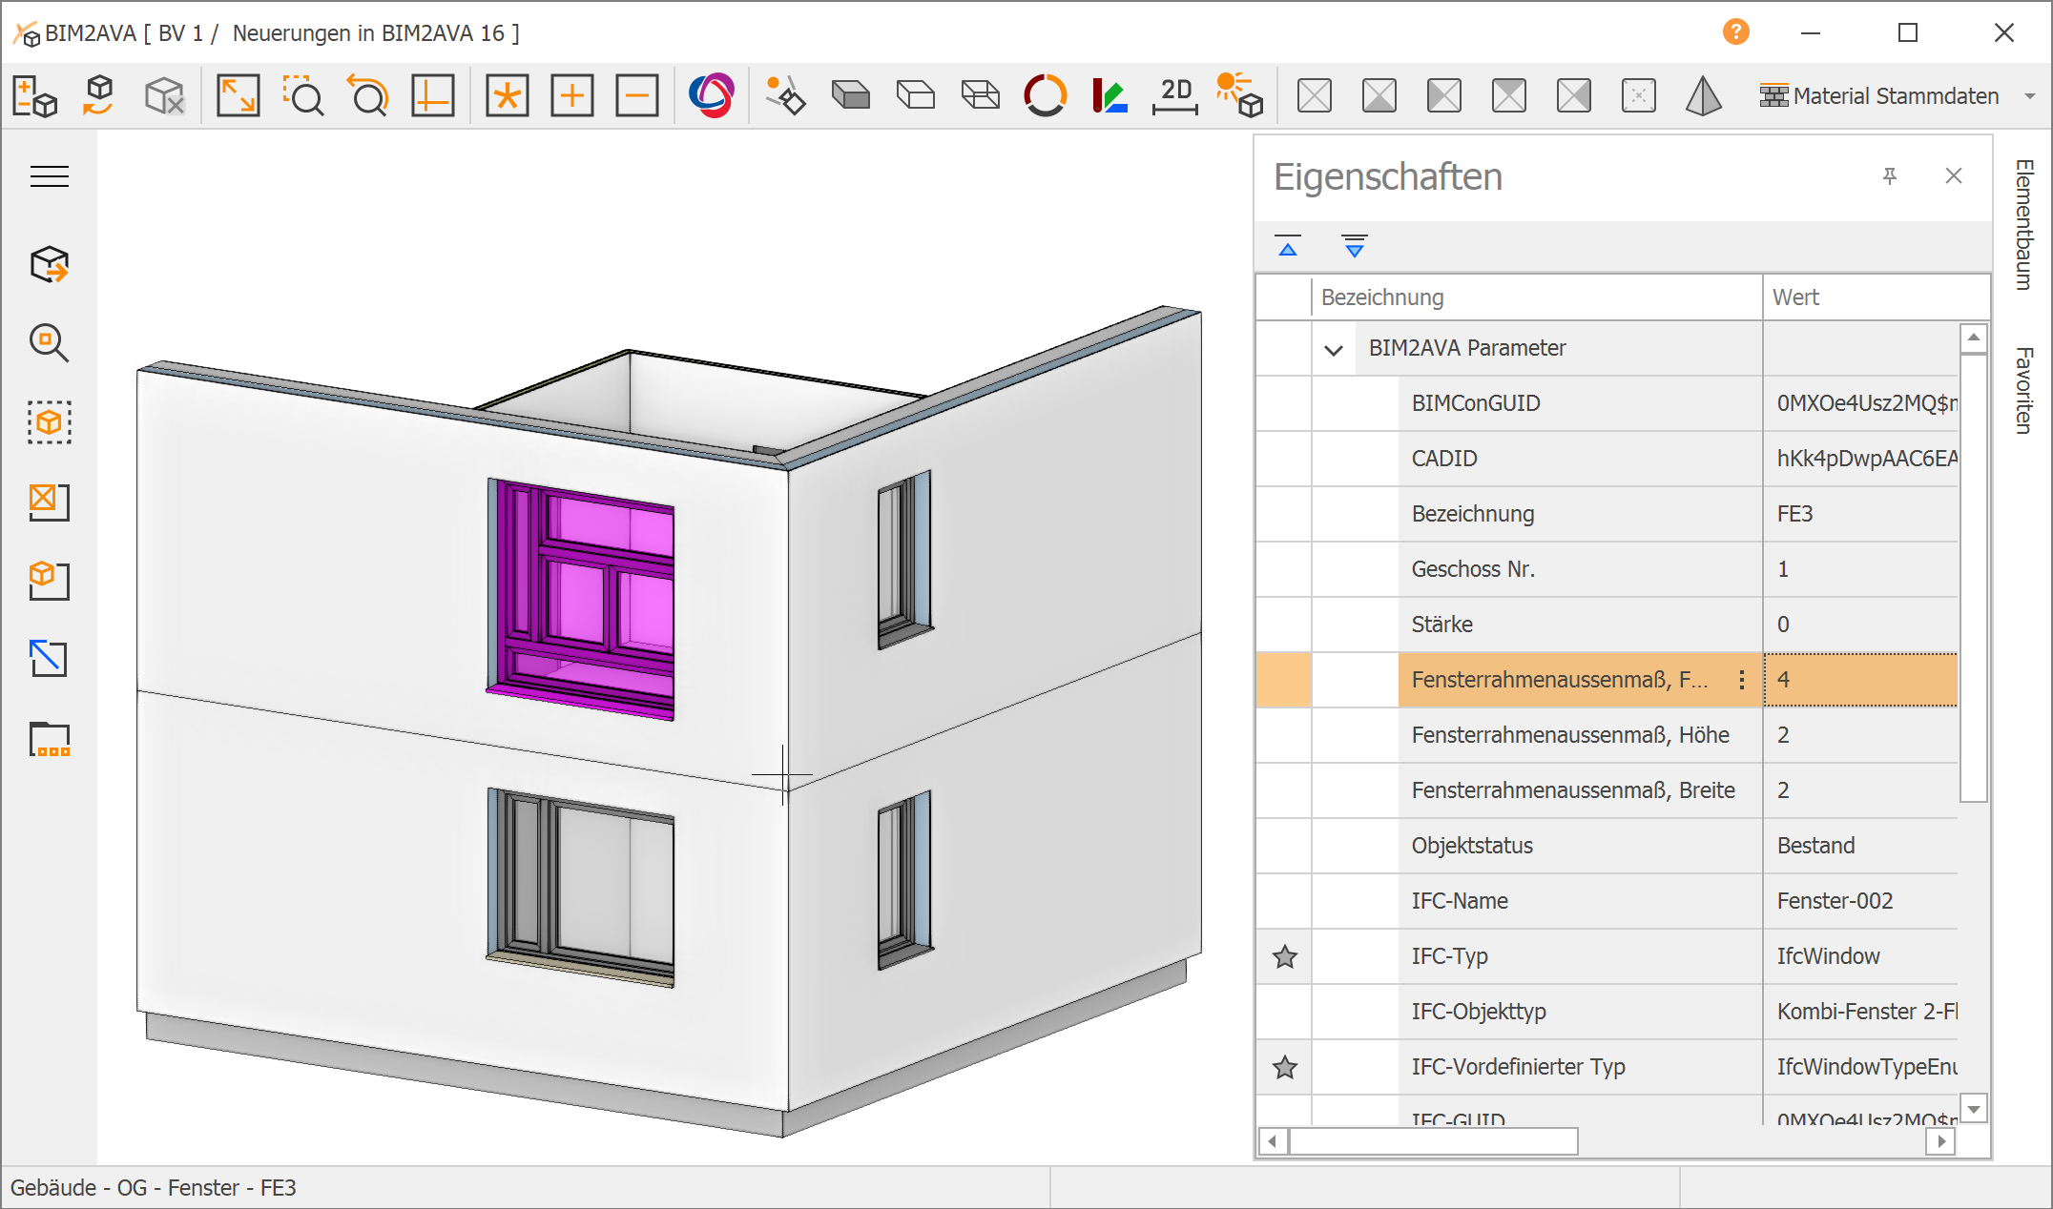Click the orange plus box icon

(x=571, y=95)
